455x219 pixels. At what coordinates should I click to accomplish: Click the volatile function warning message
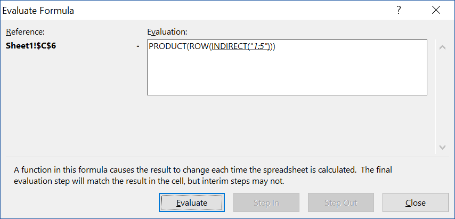203,175
